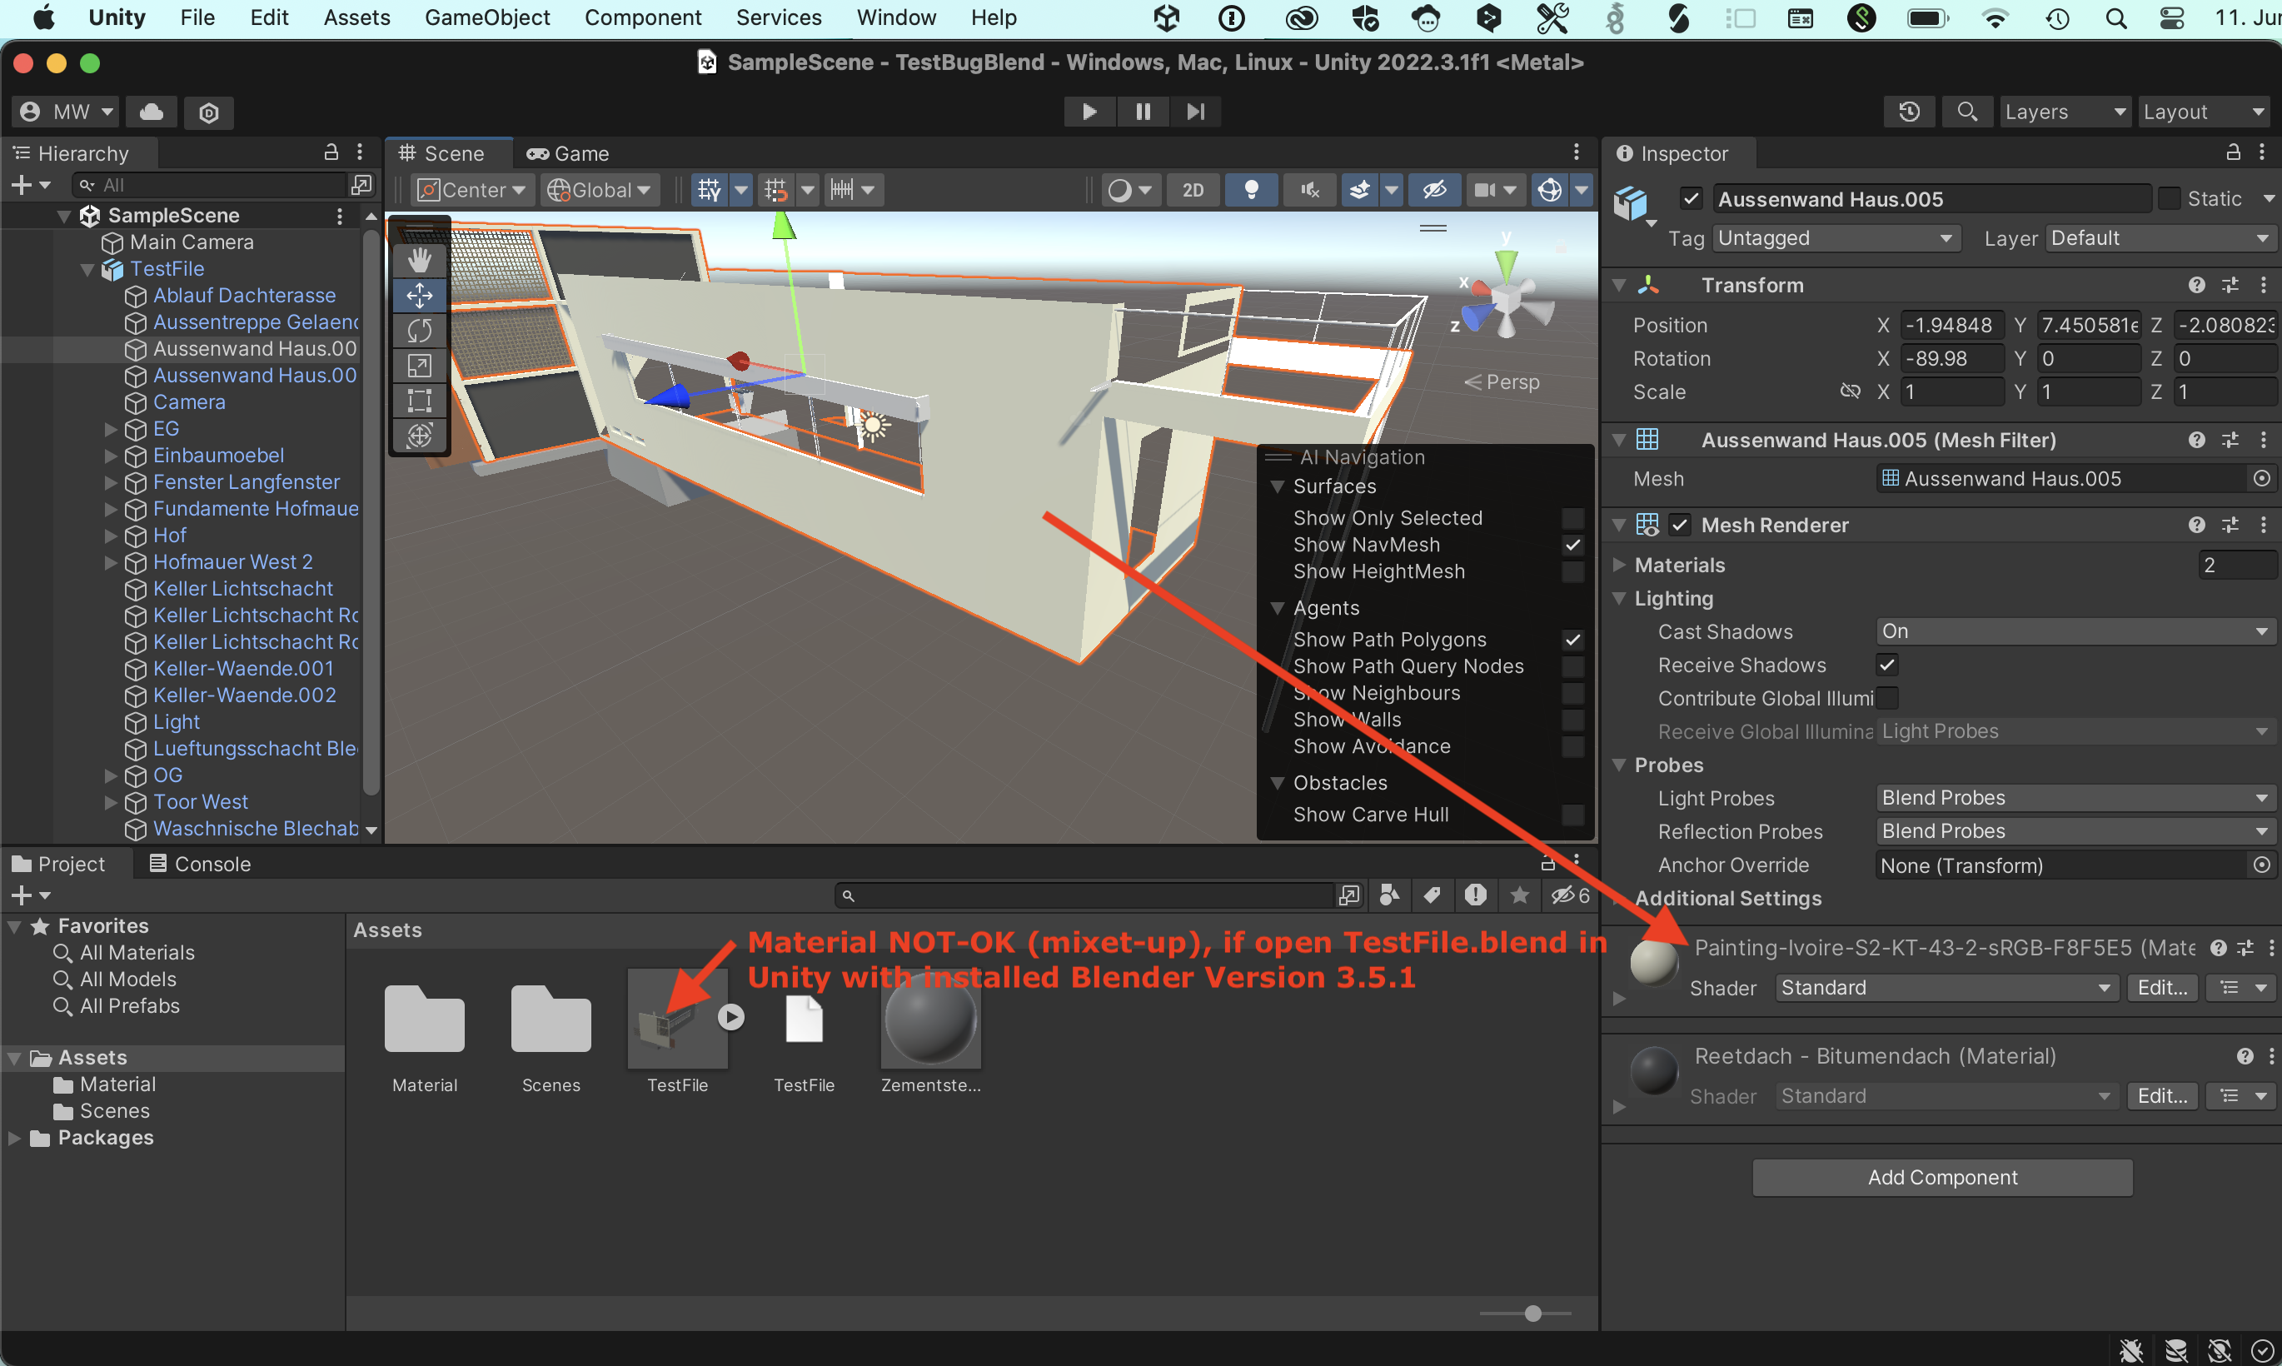Toggle scene lighting bulb icon
Viewport: 2282px width, 1366px height.
(1250, 191)
